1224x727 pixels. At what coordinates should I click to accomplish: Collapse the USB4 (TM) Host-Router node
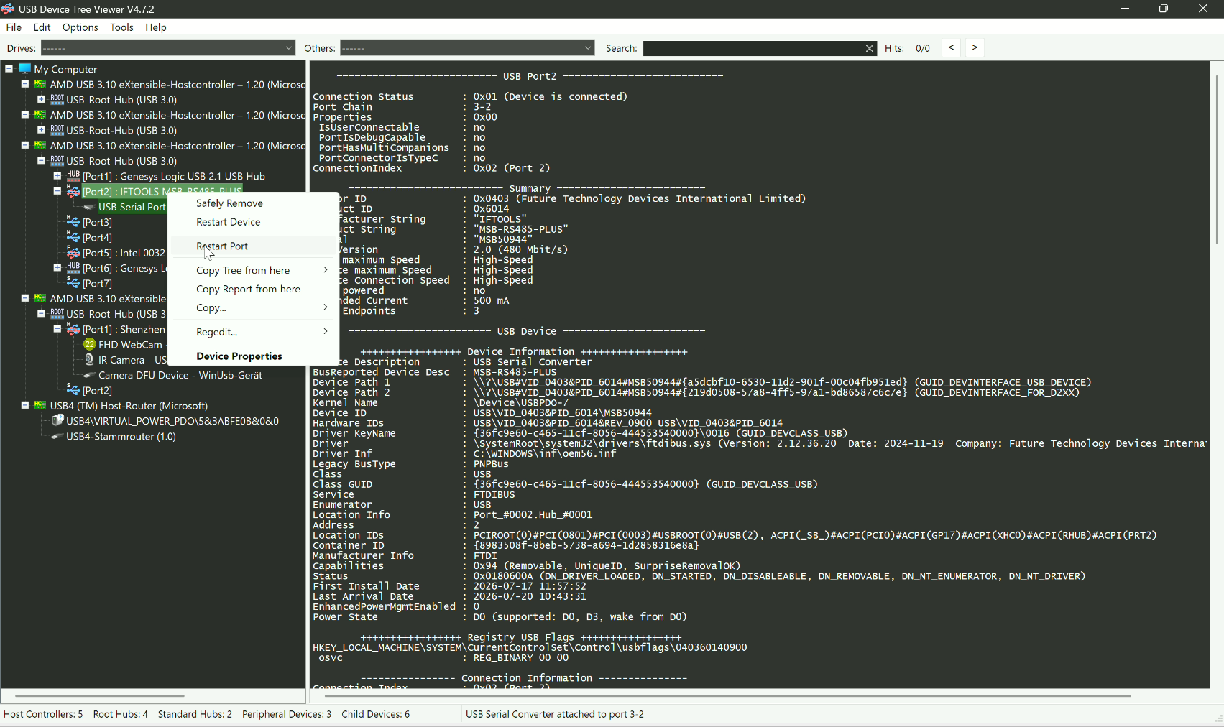pyautogui.click(x=25, y=405)
